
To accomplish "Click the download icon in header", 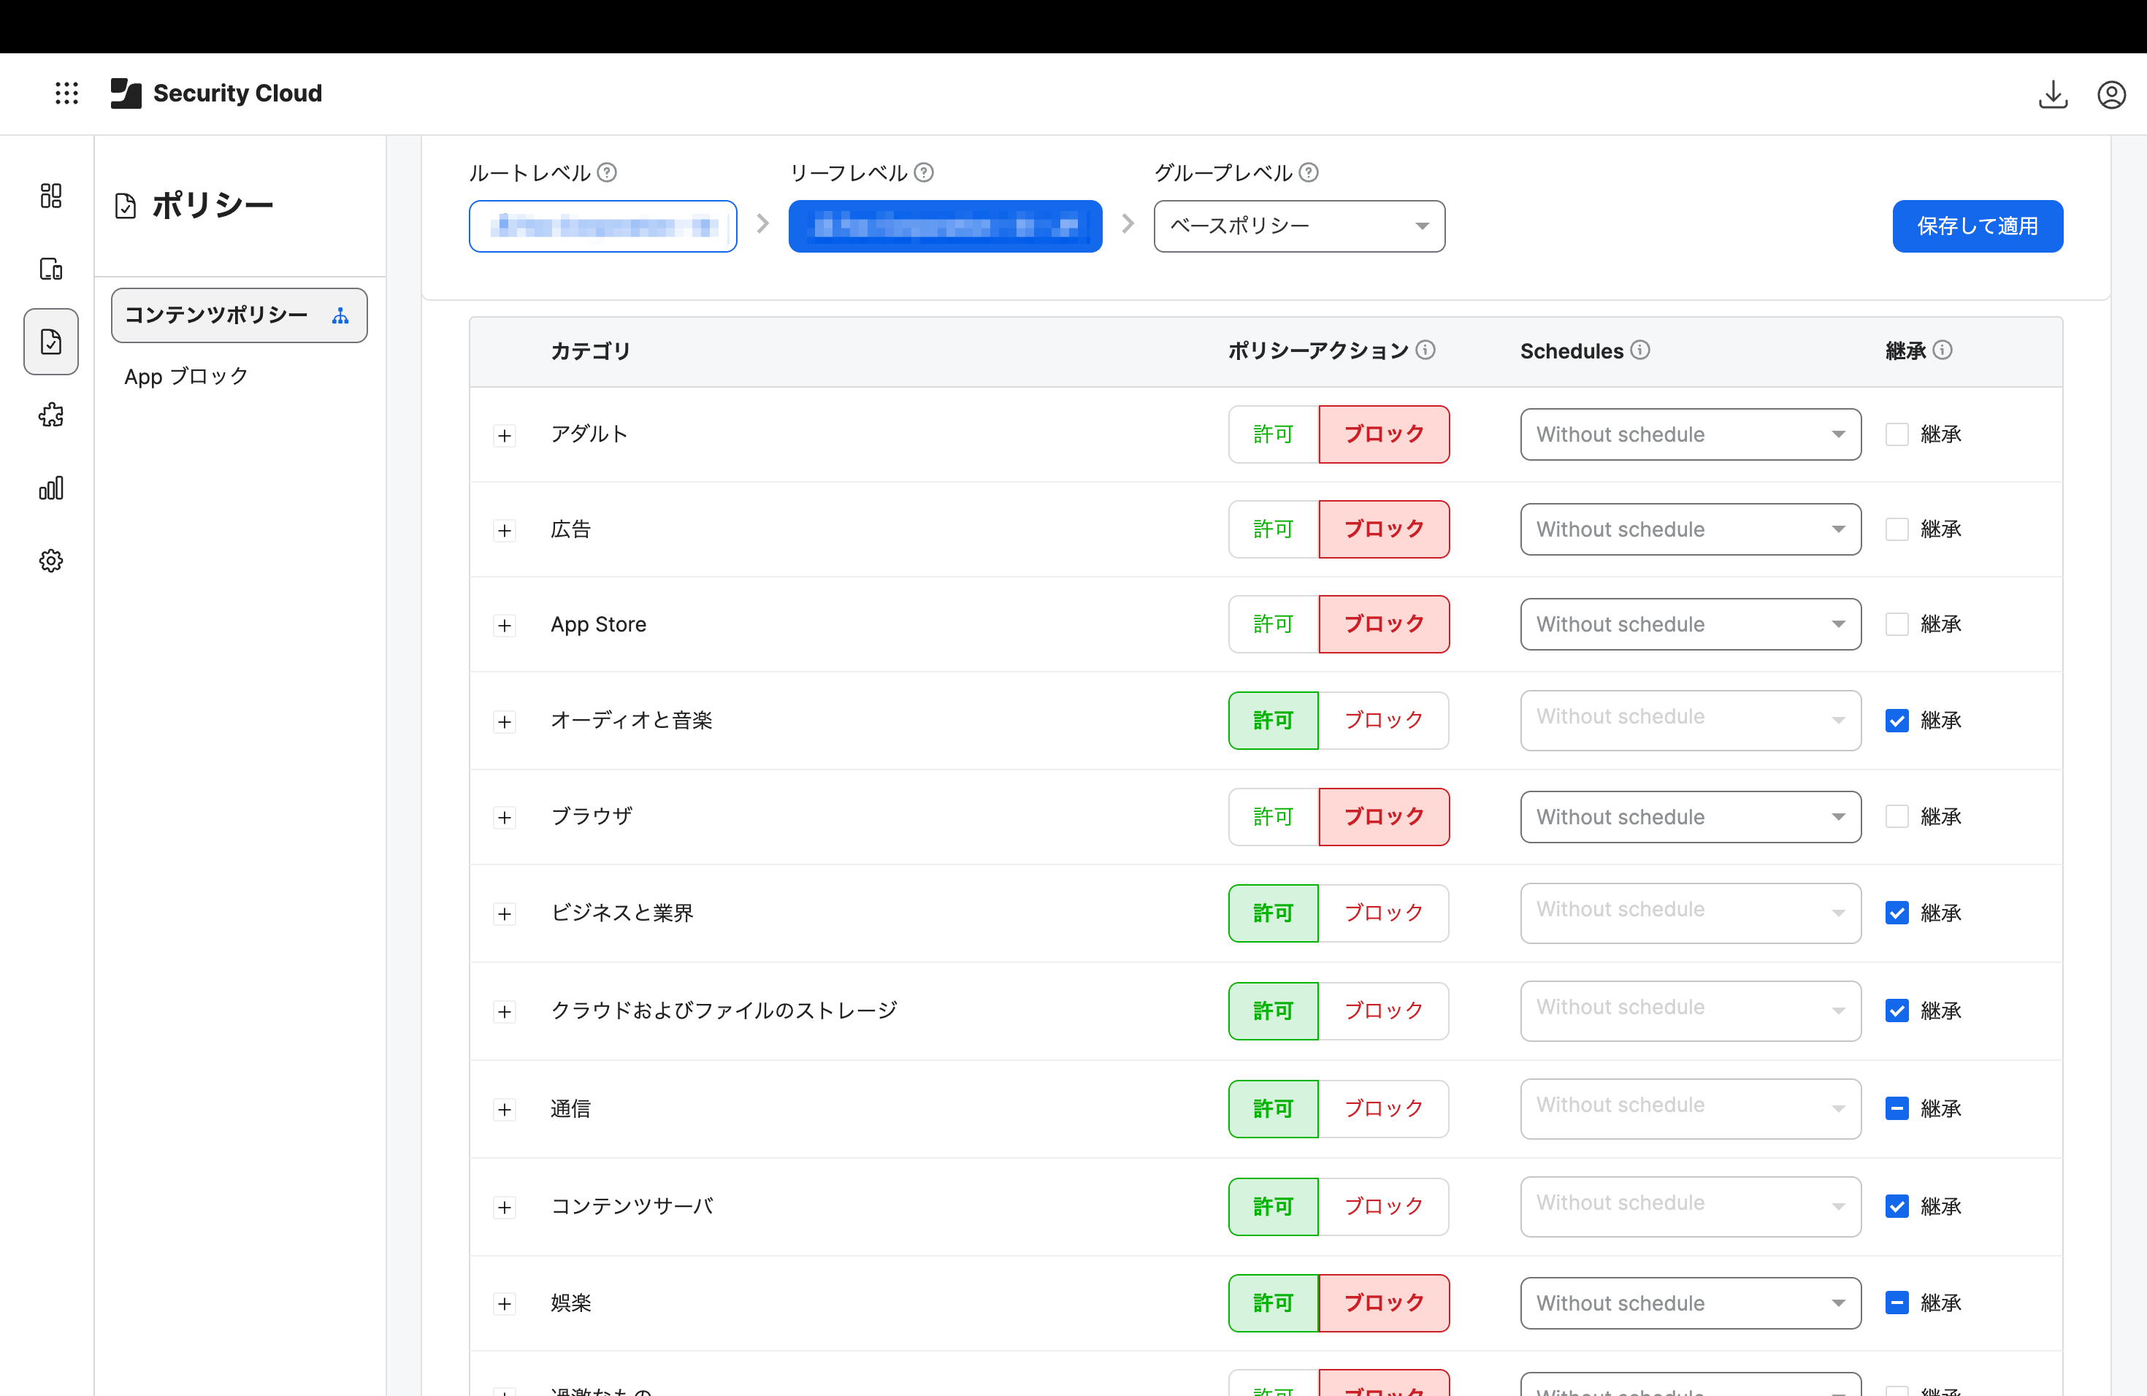I will pyautogui.click(x=2052, y=93).
